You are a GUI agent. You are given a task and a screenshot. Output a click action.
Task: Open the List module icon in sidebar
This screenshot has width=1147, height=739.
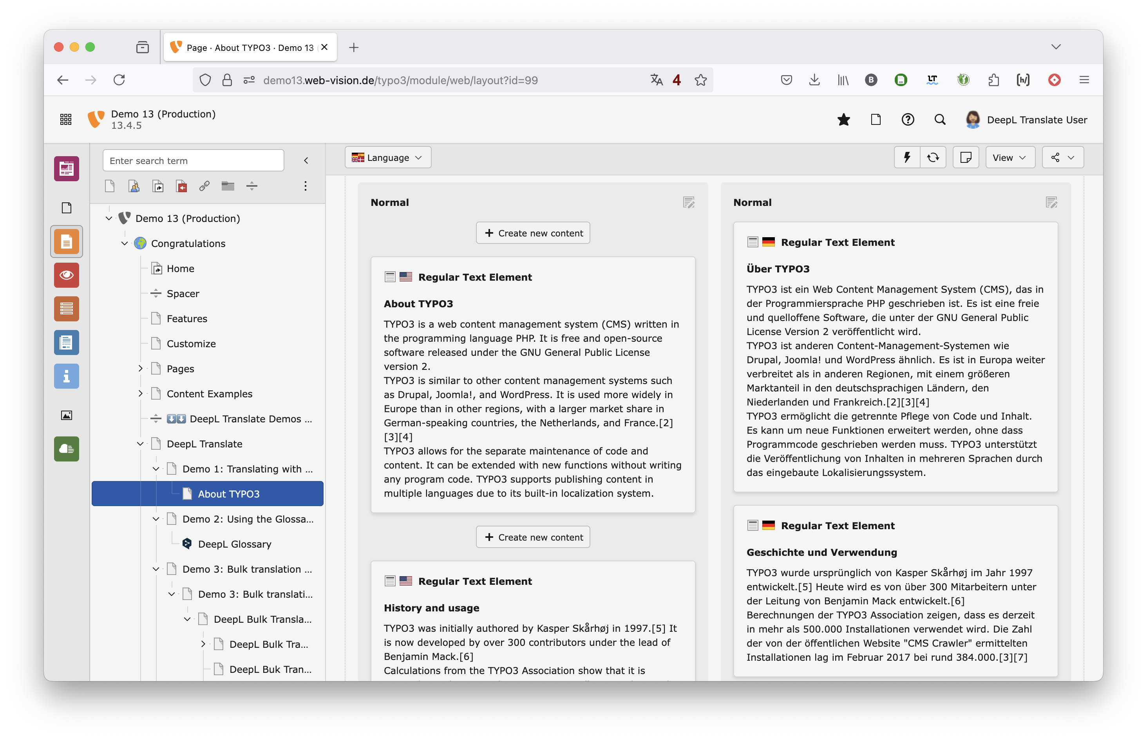click(x=66, y=308)
